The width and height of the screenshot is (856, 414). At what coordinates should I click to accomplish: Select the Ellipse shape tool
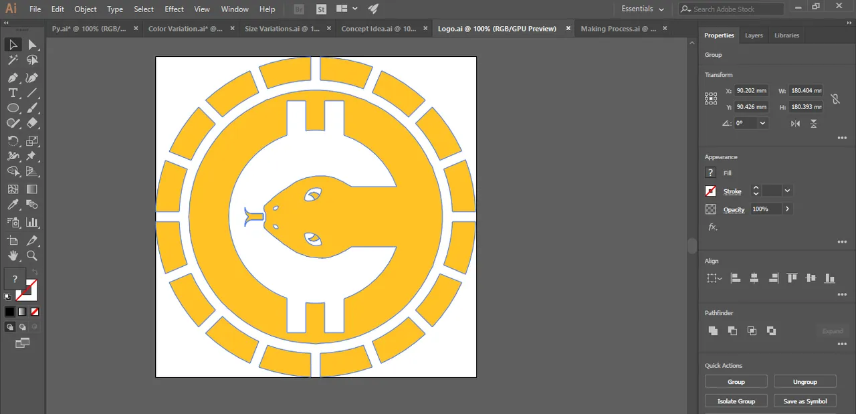13,108
